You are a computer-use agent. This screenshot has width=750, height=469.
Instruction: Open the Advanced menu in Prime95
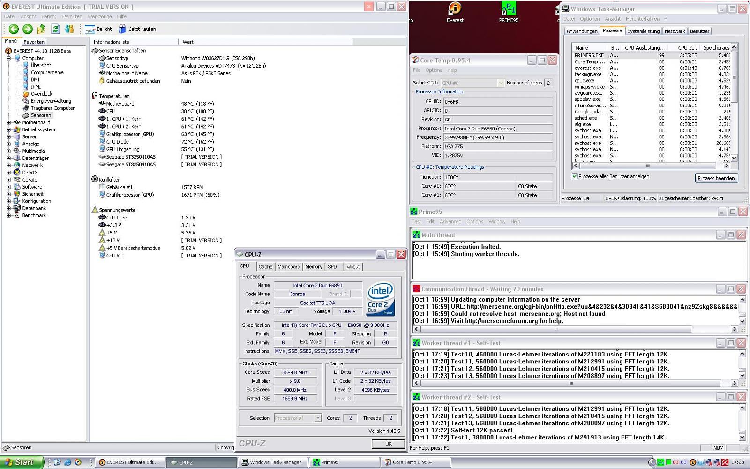tap(450, 221)
